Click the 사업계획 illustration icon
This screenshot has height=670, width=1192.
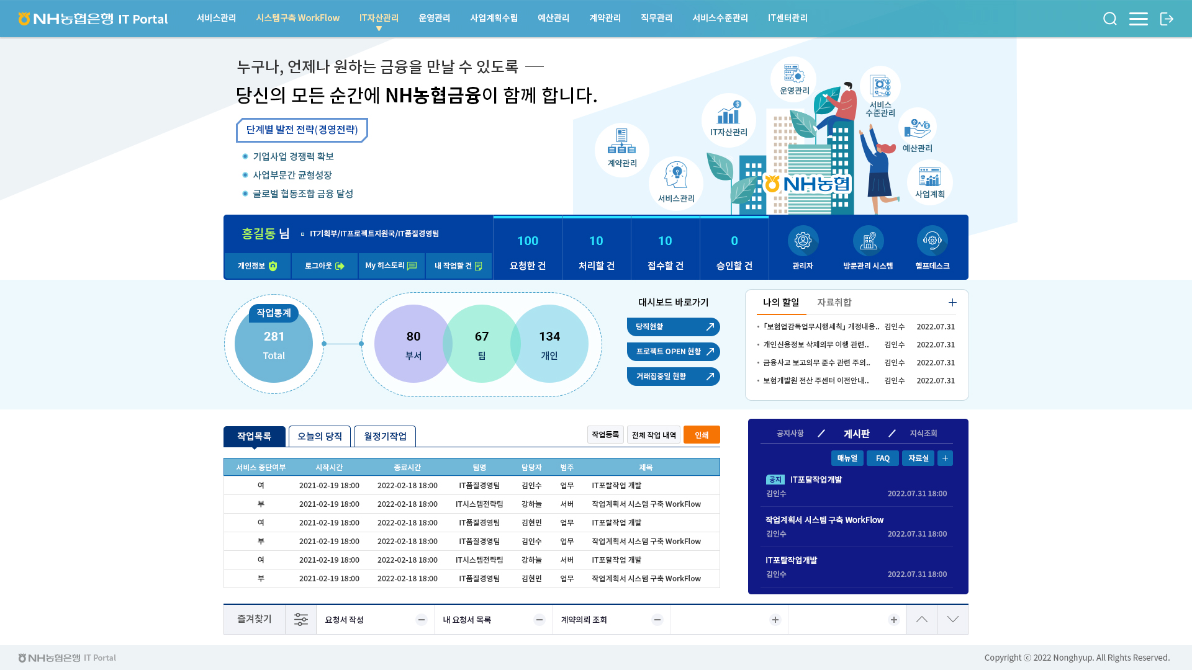tap(929, 182)
